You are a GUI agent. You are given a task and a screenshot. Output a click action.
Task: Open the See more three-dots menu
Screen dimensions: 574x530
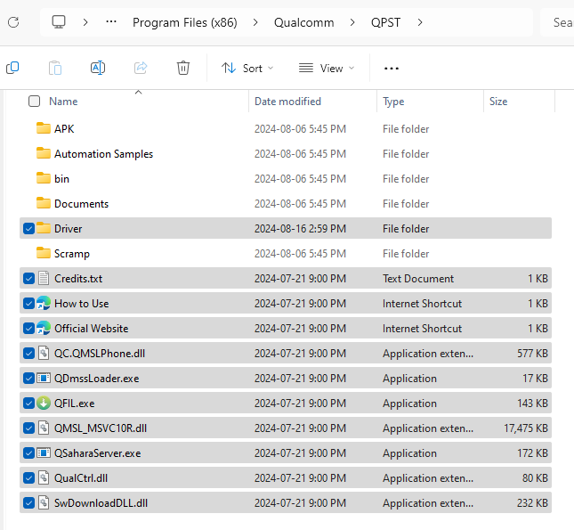point(392,69)
